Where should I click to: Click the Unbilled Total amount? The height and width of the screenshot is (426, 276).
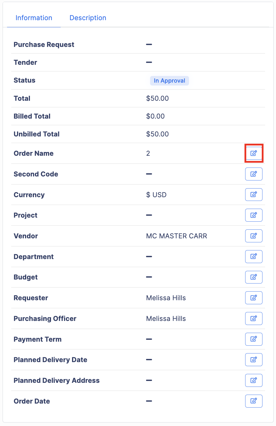pos(157,134)
